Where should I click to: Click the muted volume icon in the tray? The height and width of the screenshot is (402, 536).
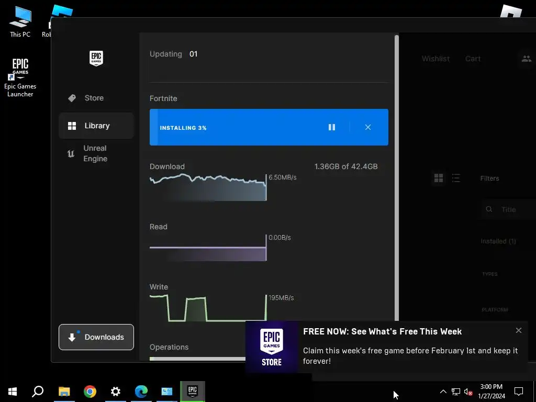tap(468, 392)
